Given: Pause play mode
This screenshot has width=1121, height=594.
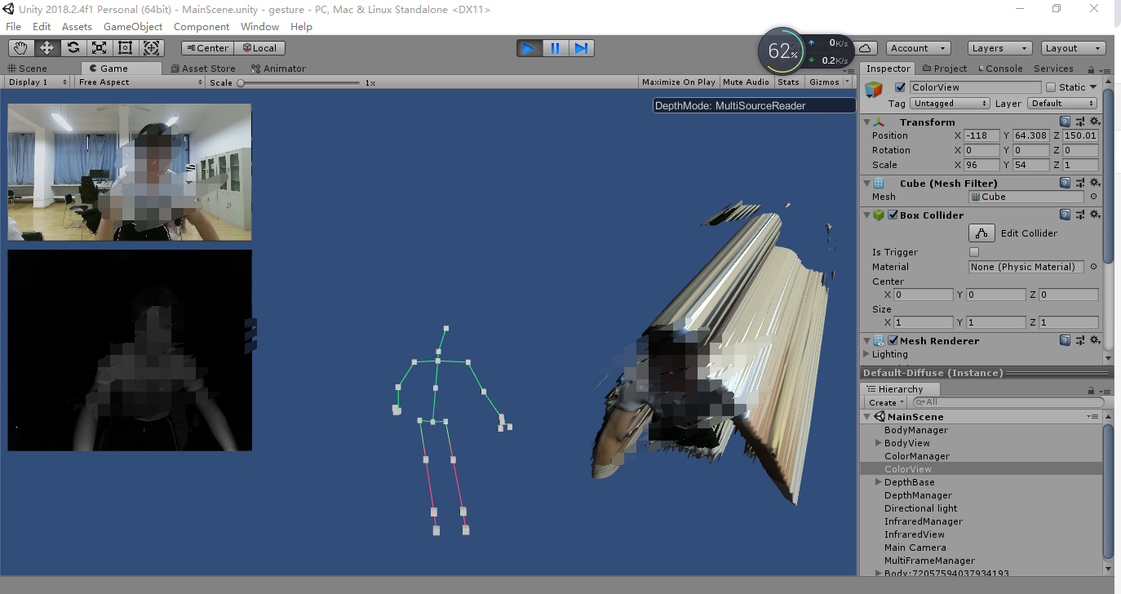Looking at the screenshot, I should coord(555,47).
